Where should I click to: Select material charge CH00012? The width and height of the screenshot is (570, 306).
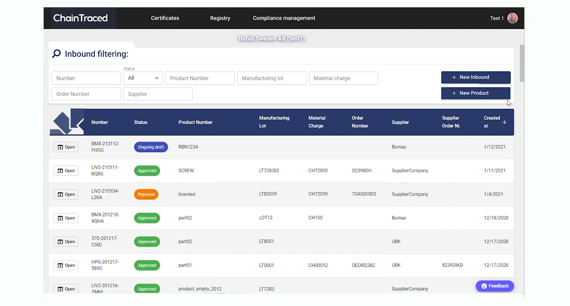coord(318,265)
